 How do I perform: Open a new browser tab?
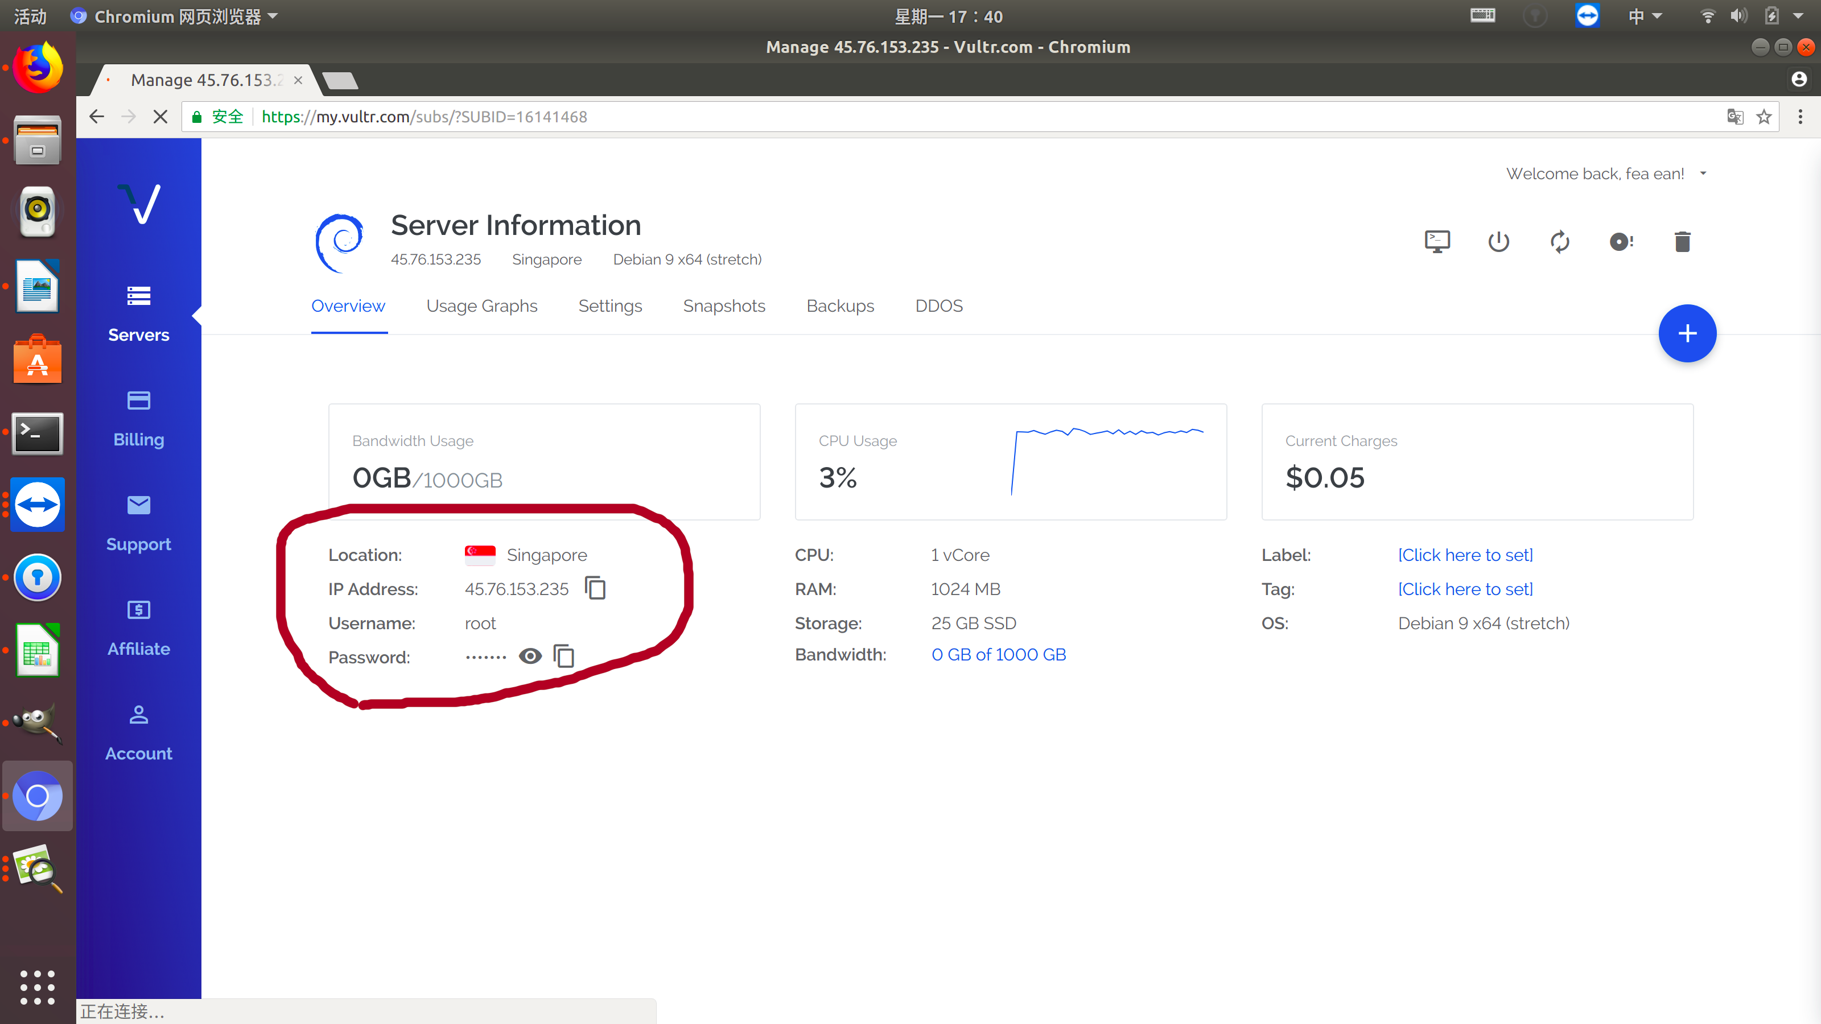pos(341,80)
